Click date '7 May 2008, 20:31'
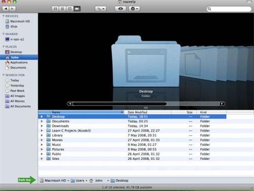254x191 pixels. coord(142,135)
